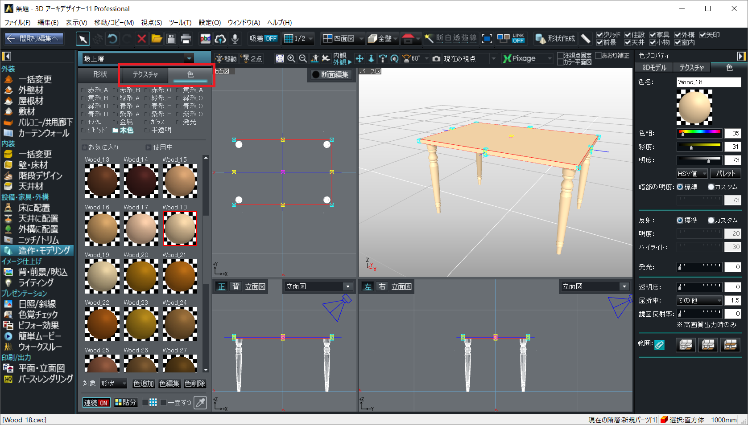
Task: Click the microphone icon in toolbar
Action: click(x=235, y=39)
